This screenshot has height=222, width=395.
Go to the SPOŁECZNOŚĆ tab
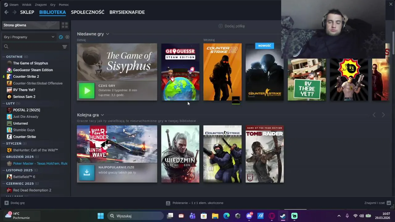pos(88,12)
